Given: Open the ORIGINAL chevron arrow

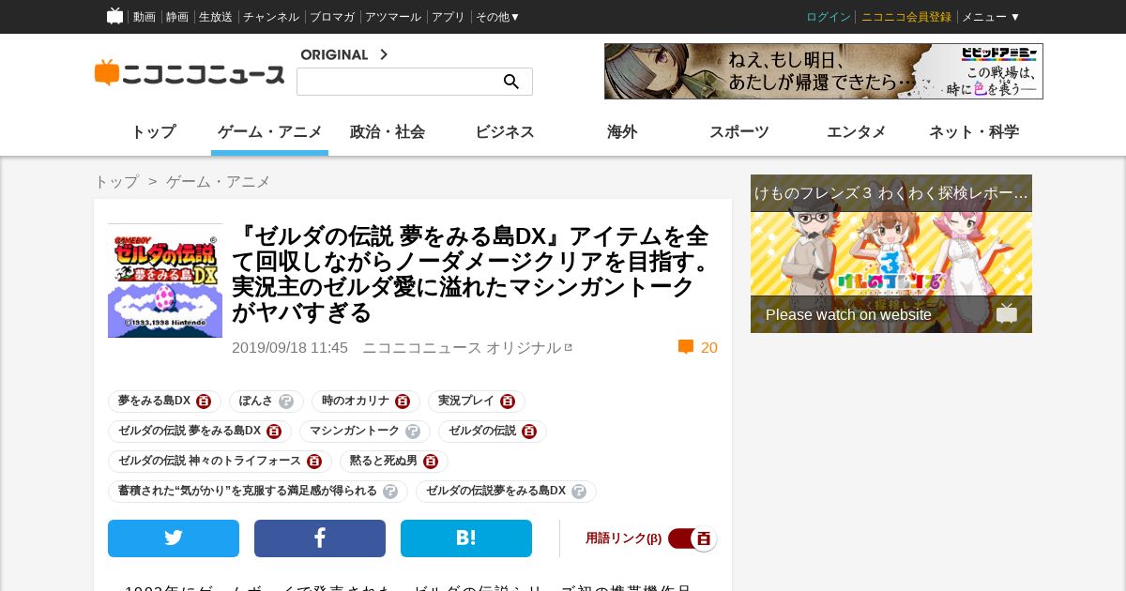Looking at the screenshot, I should [383, 54].
